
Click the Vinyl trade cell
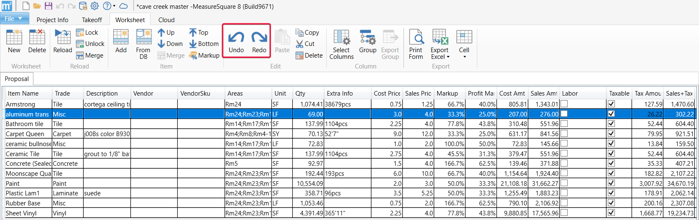point(67,213)
